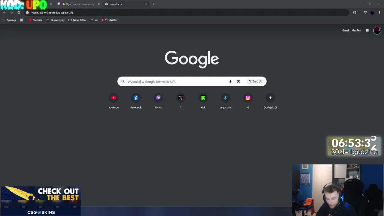This screenshot has height=216, width=384.
Task: Click the Tryb AI button
Action: (255, 82)
